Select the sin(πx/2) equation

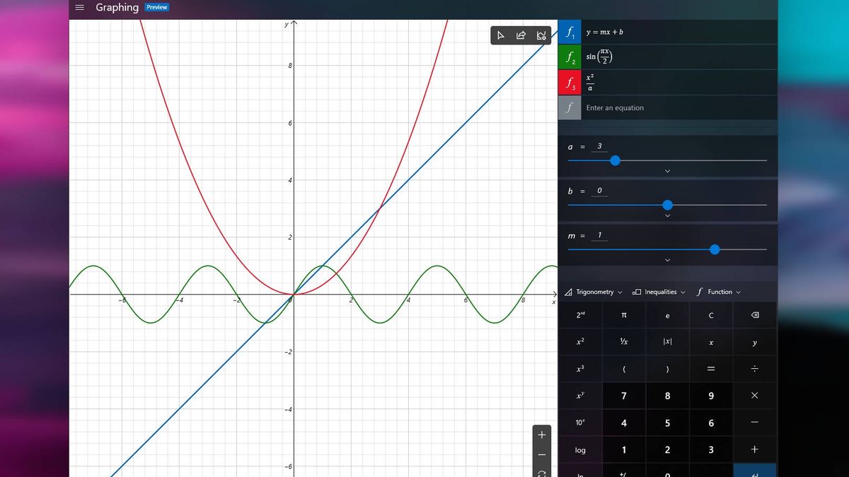tap(679, 57)
